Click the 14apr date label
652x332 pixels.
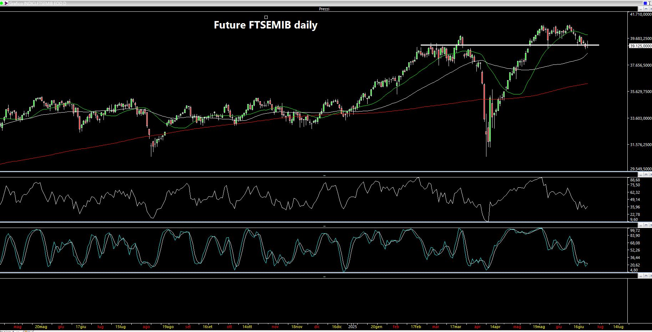(495, 327)
